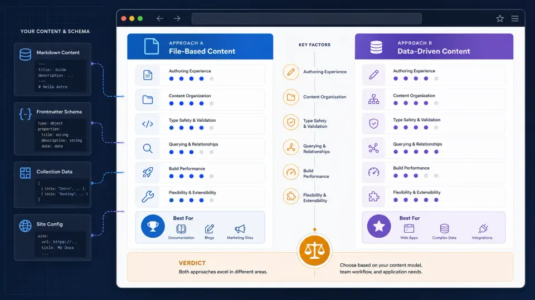The image size is (535, 300).
Task: Click Key Factors Build Performance gauge circle
Action: (291, 172)
